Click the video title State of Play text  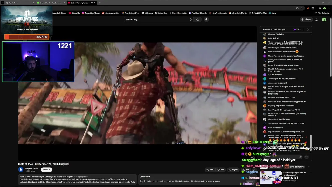(x=44, y=164)
